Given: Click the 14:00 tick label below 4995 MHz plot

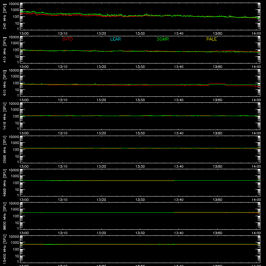Looking at the screenshot, I should click(x=256, y=200).
